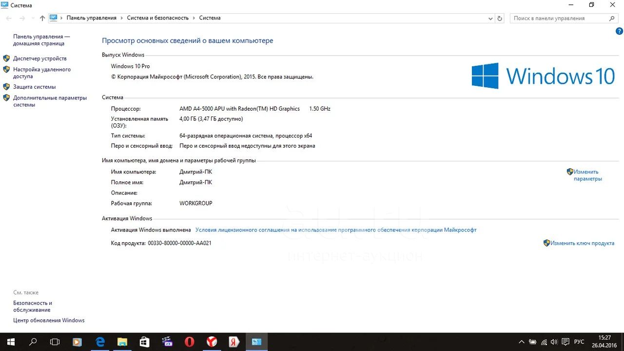
Task: Go back with the navigation arrow
Action: point(9,18)
